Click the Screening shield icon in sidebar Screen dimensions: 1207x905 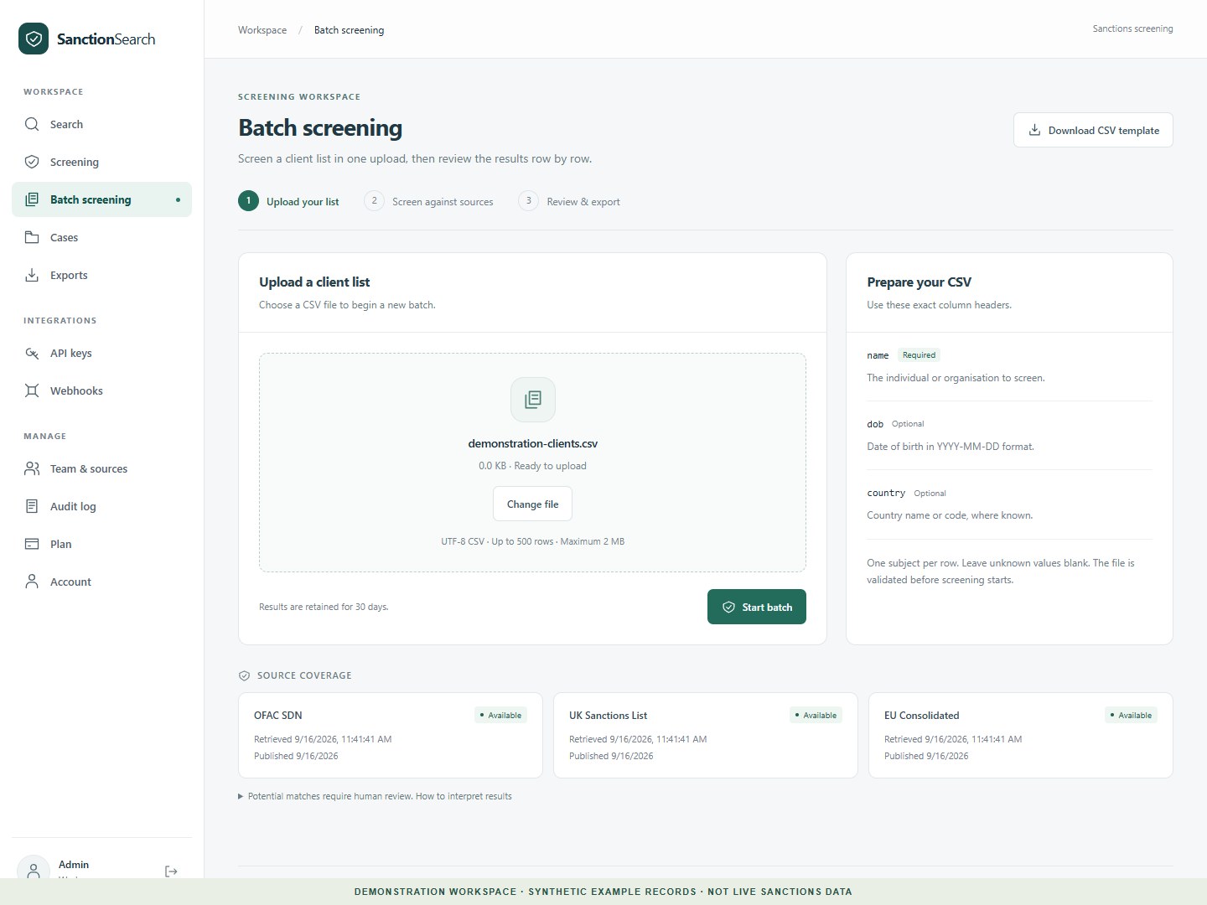[32, 162]
